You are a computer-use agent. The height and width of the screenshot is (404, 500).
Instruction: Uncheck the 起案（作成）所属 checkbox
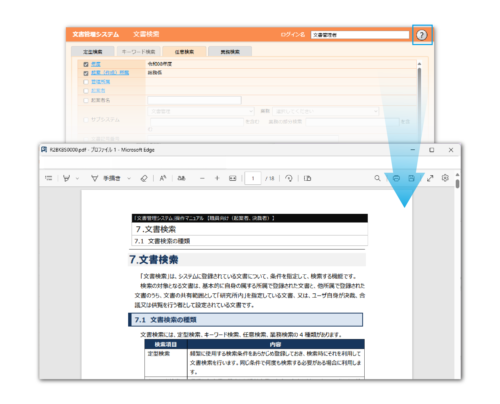click(x=86, y=73)
